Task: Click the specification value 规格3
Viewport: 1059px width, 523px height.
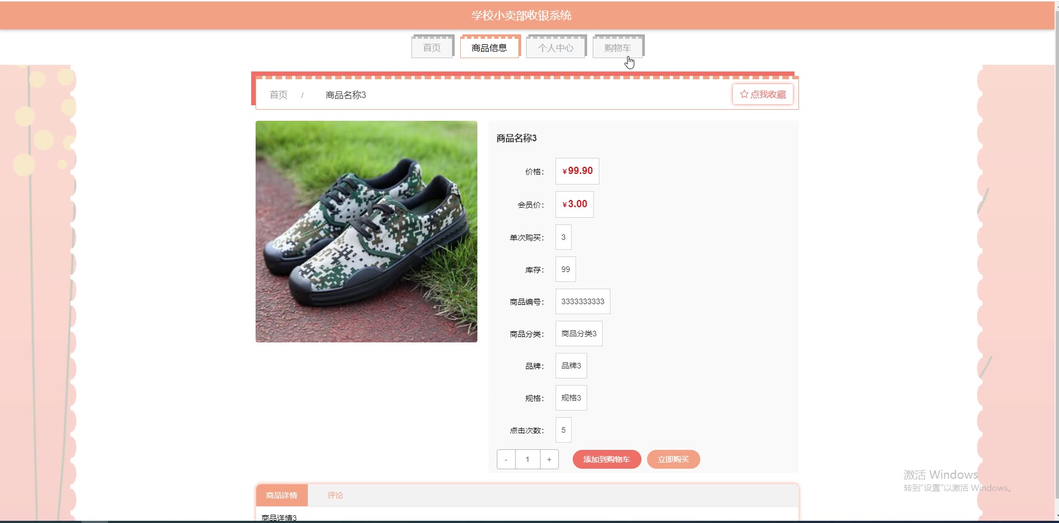Action: pyautogui.click(x=571, y=398)
